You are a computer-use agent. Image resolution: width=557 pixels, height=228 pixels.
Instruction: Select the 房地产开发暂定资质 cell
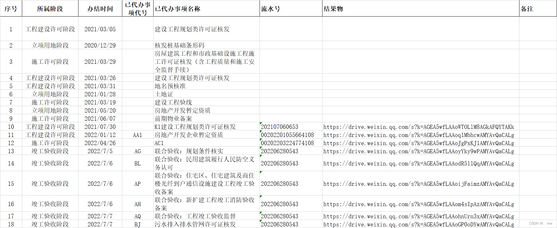pyautogui.click(x=206, y=110)
